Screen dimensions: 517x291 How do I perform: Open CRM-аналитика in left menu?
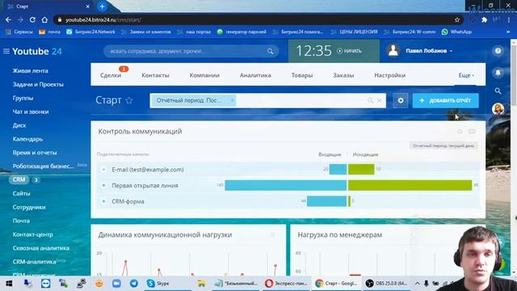click(x=34, y=262)
